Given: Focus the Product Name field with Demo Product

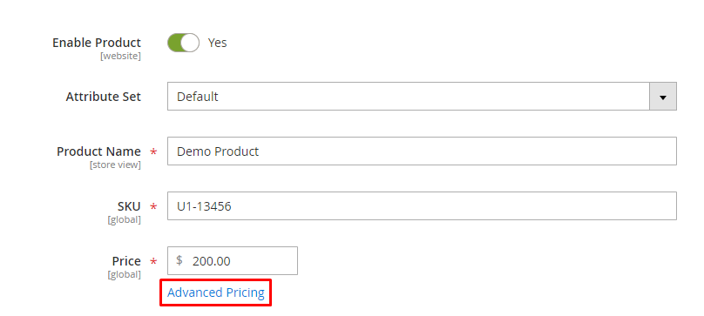Looking at the screenshot, I should (422, 151).
